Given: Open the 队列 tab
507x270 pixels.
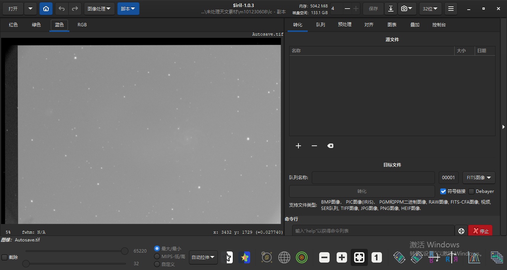Looking at the screenshot, I should (x=321, y=25).
